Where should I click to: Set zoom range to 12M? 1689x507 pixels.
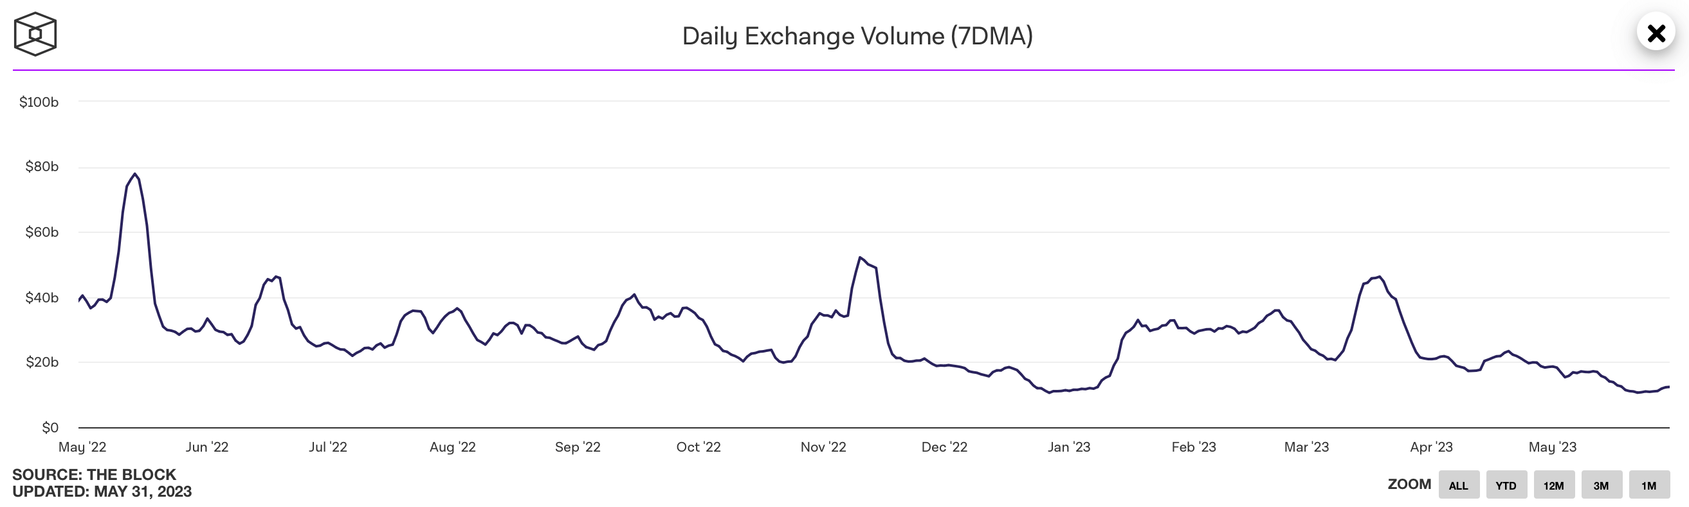[1553, 485]
